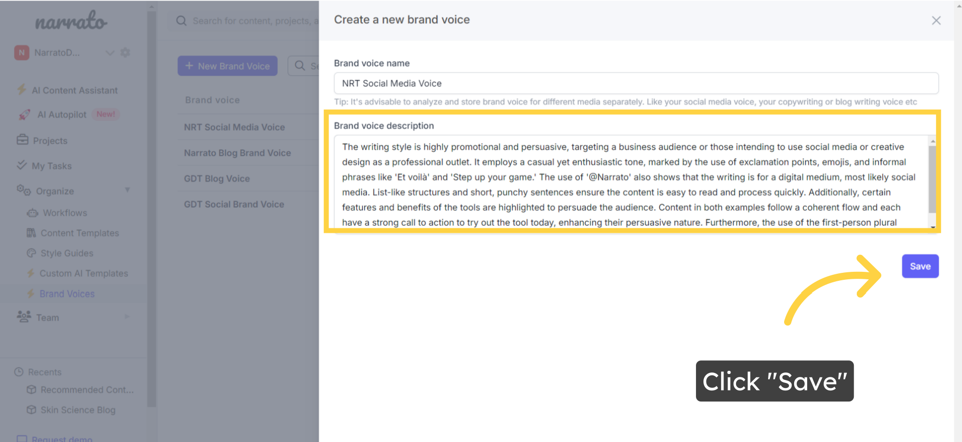This screenshot has height=442, width=962.
Task: Expand the Team section arrow
Action: click(127, 316)
